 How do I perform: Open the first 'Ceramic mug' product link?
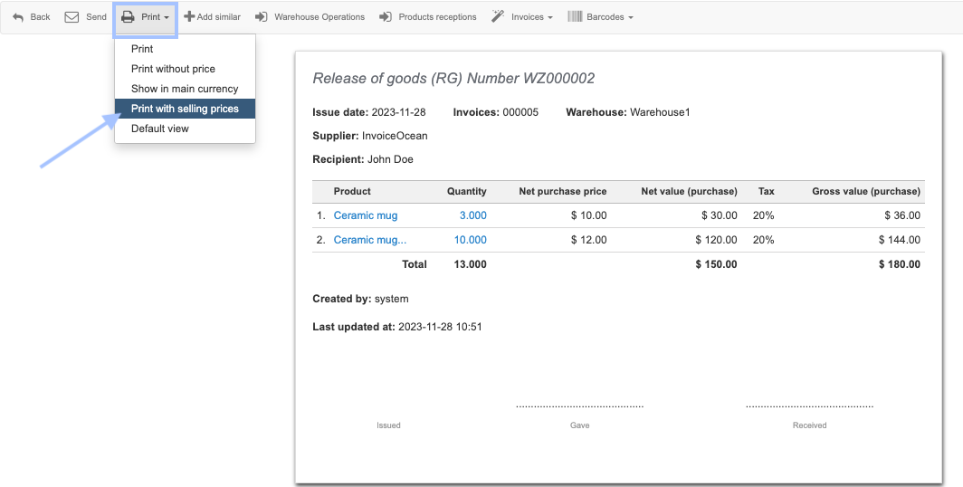(366, 215)
